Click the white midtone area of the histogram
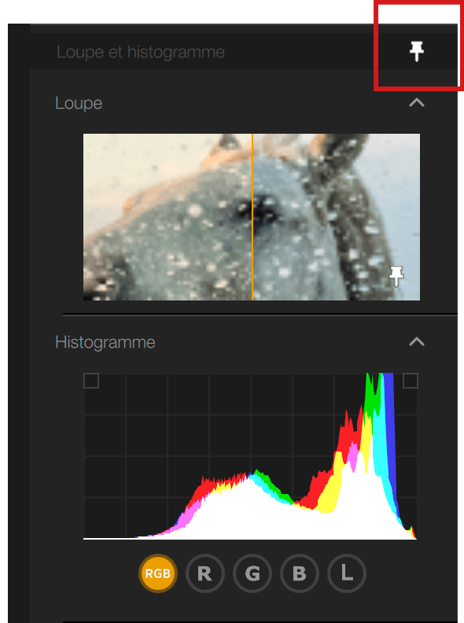Viewport: 464px width, 623px height. [246, 513]
